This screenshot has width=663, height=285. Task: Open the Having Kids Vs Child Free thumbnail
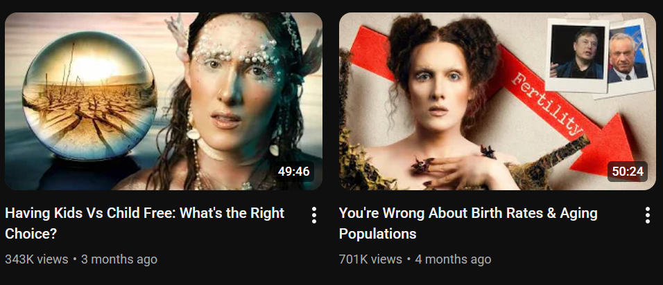point(164,101)
